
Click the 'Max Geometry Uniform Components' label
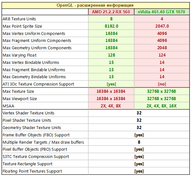point(37,48)
